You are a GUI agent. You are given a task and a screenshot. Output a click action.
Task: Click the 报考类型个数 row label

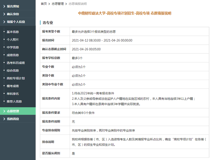[x=51, y=31]
